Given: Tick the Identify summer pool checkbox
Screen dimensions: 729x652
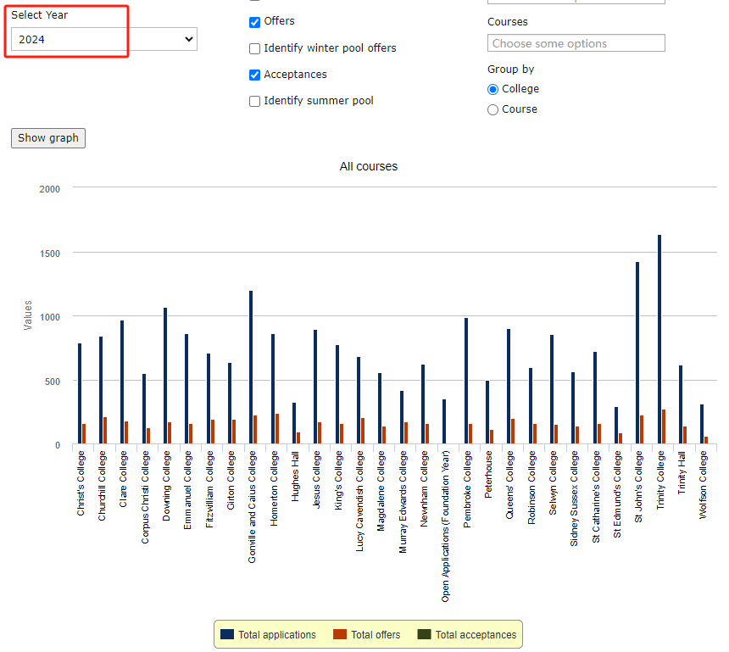Looking at the screenshot, I should pos(255,101).
